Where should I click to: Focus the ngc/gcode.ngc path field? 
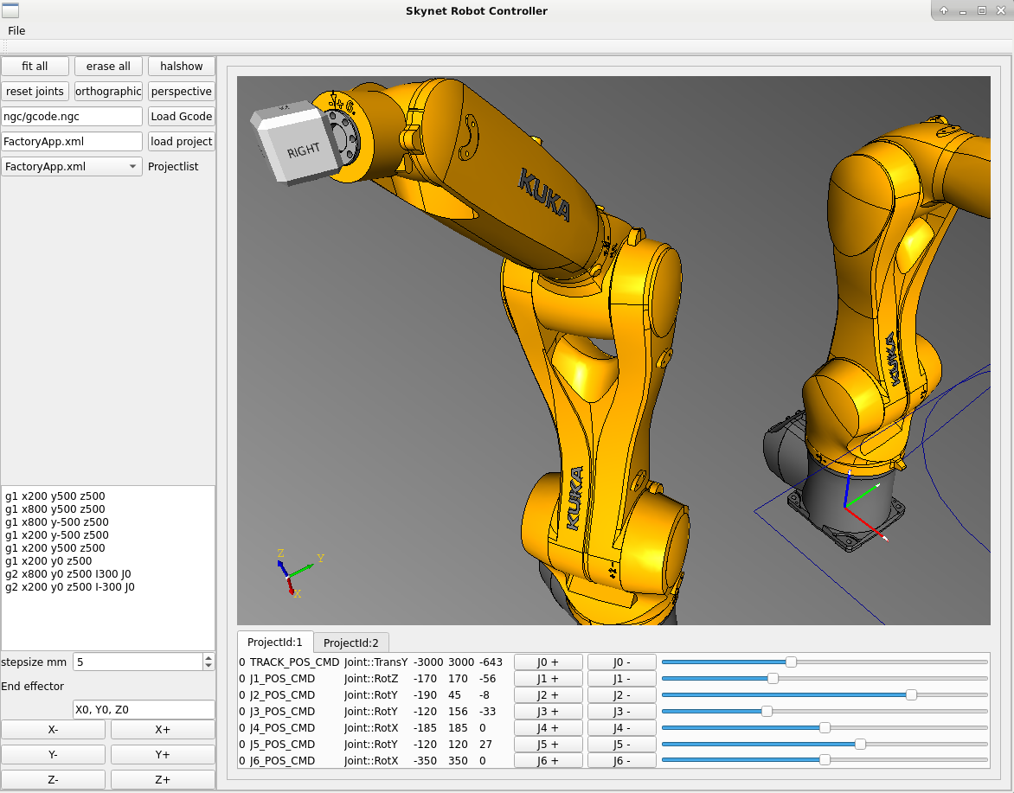[x=72, y=117]
